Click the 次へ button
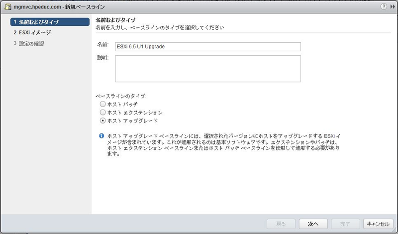This screenshot has height=234, width=398. (313, 224)
